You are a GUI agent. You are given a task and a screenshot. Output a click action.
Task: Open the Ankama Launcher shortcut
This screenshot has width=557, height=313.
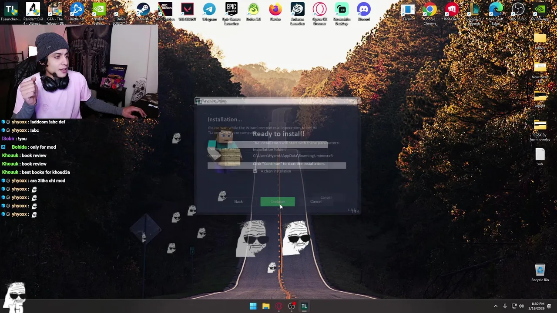pyautogui.click(x=298, y=13)
